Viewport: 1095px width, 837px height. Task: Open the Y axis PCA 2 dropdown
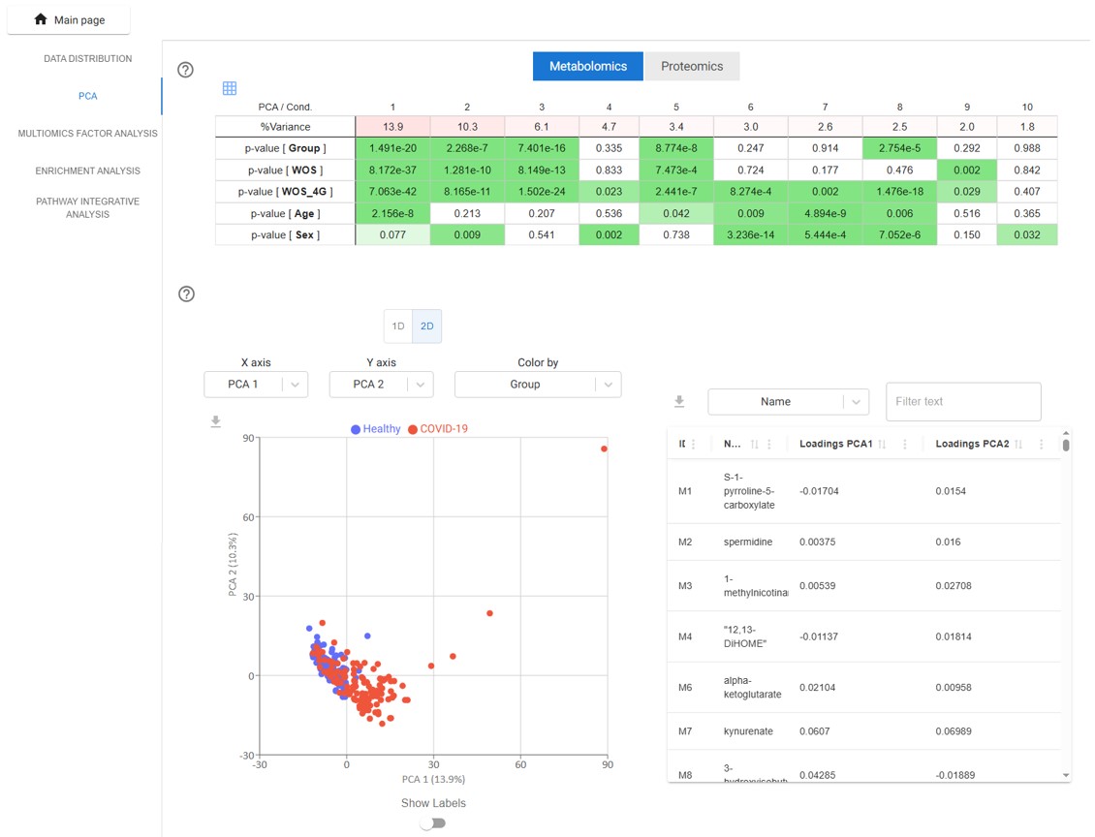381,385
